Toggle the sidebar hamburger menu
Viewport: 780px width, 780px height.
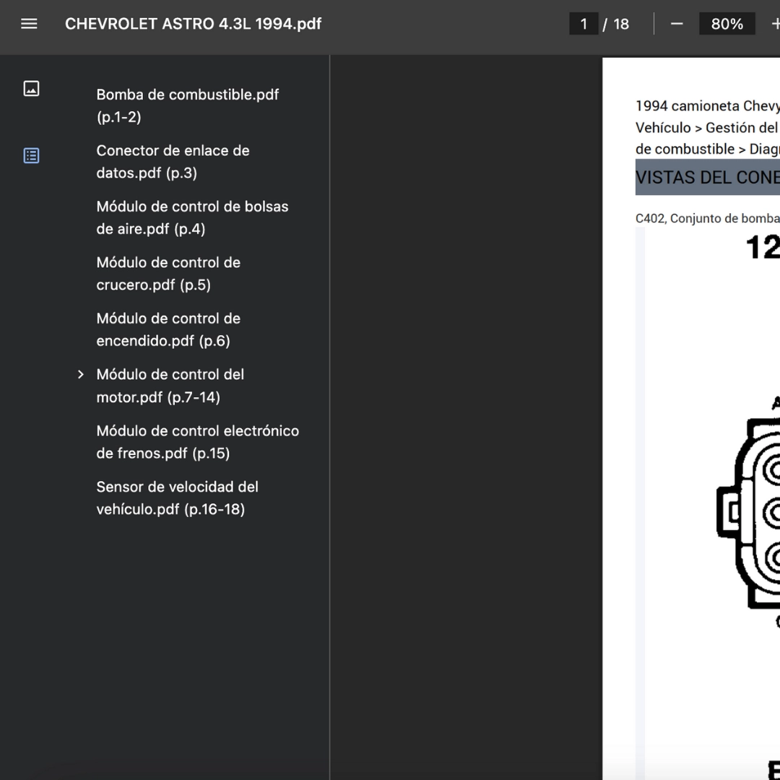point(29,24)
